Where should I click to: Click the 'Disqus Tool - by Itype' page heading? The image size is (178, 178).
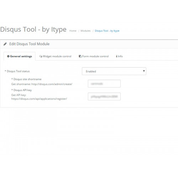coord(33,30)
